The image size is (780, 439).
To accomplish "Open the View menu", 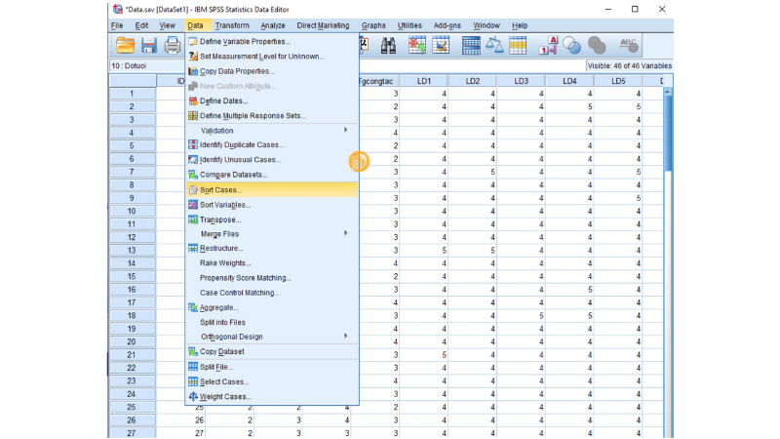I will tap(167, 25).
